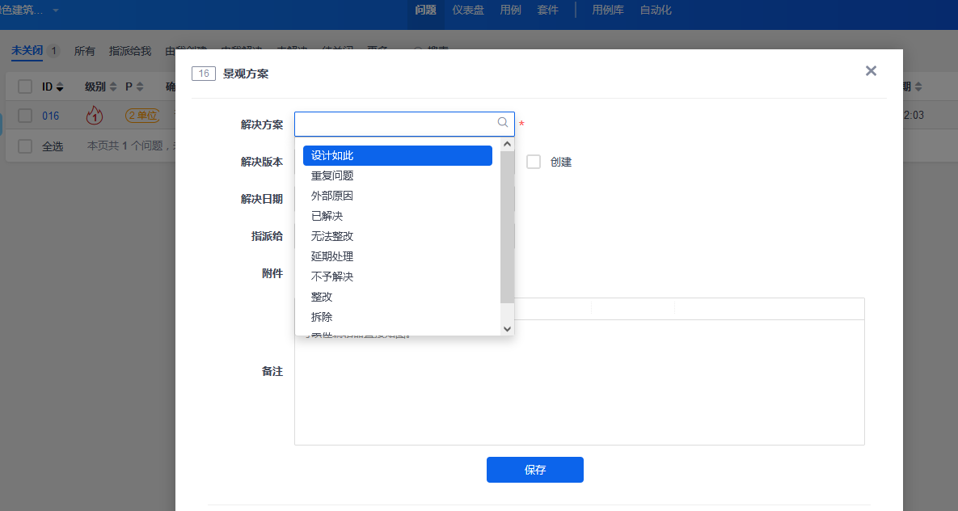Click the dropdown list scroll-up arrow
This screenshot has width=958, height=511.
click(x=507, y=144)
